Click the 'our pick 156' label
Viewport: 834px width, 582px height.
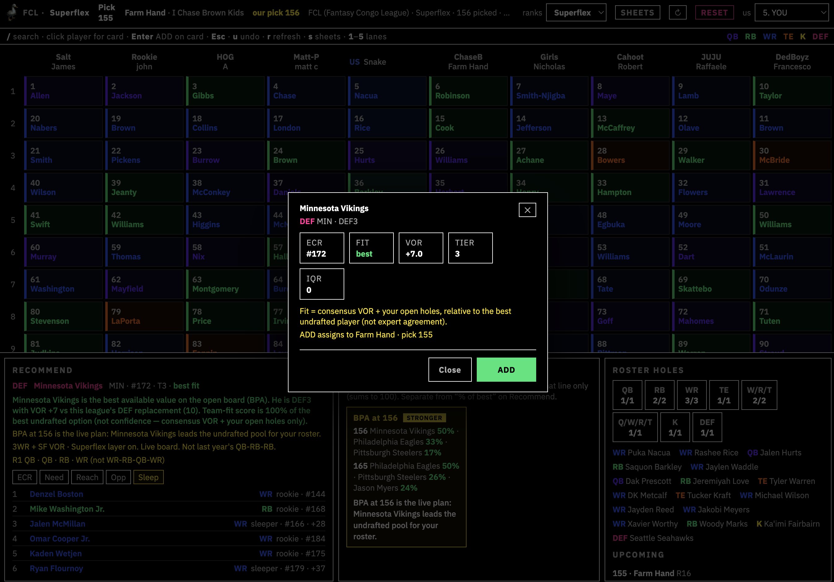276,13
